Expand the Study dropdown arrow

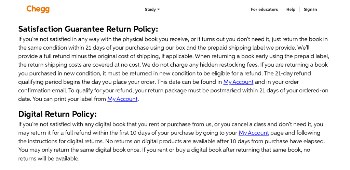(159, 10)
